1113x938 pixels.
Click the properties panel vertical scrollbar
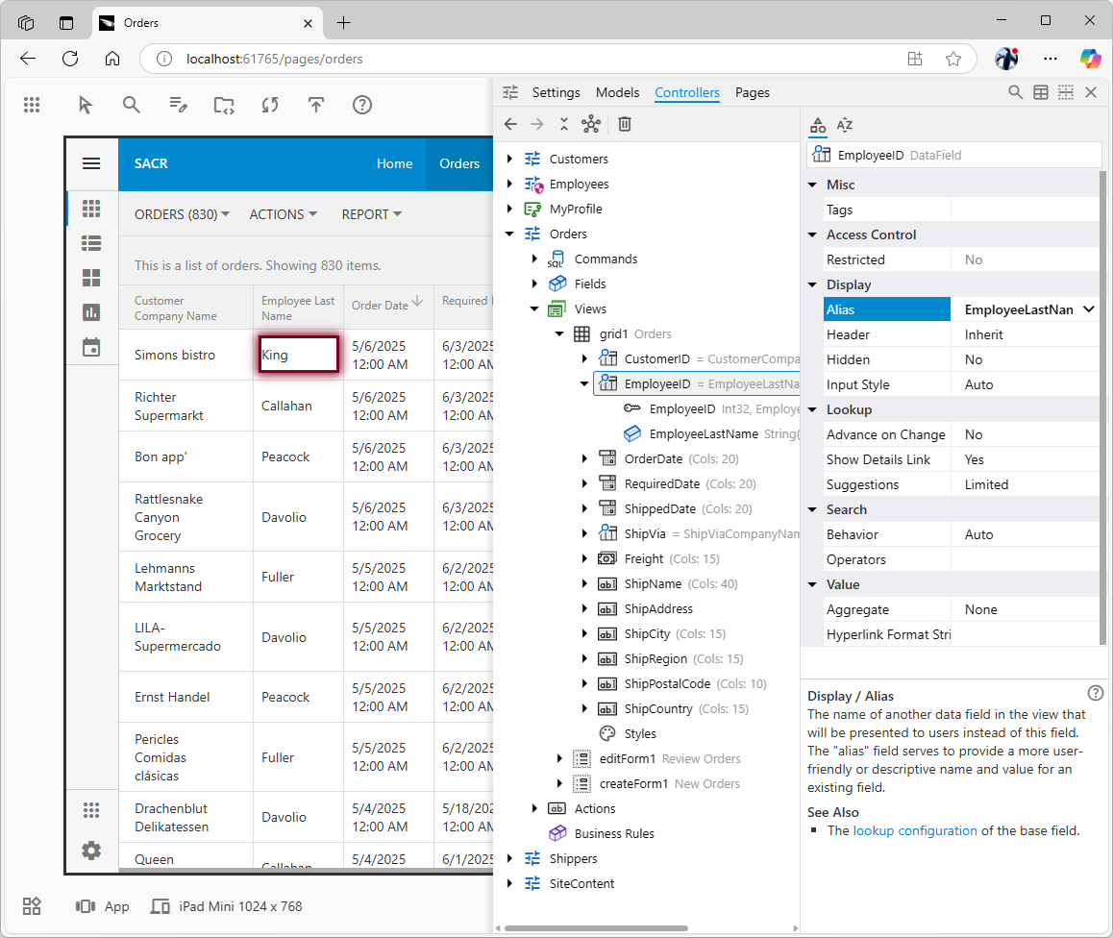pos(1102,408)
